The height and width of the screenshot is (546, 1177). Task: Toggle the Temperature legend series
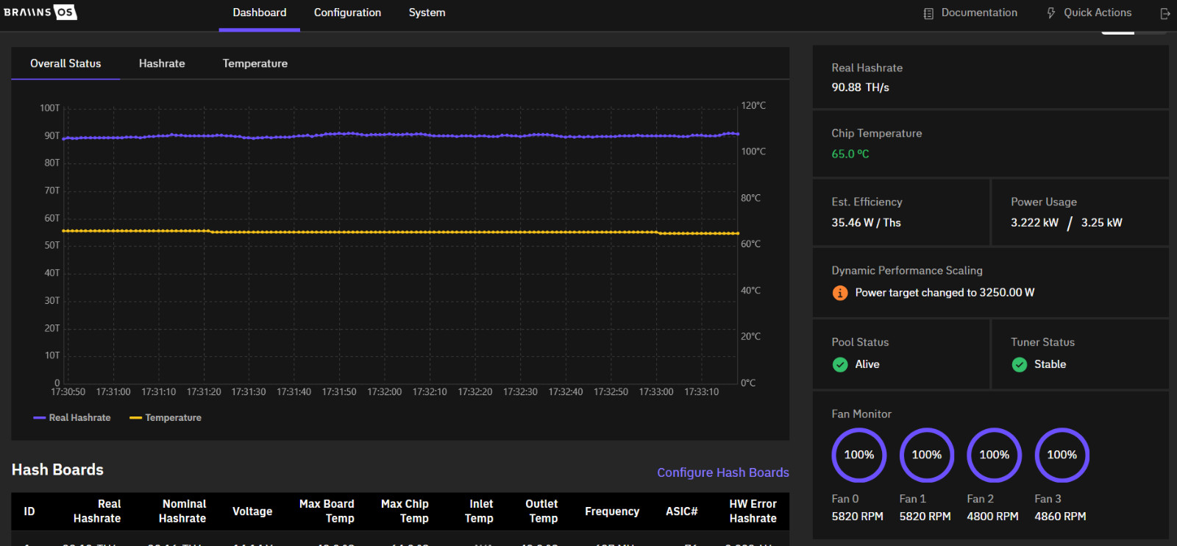pyautogui.click(x=166, y=418)
